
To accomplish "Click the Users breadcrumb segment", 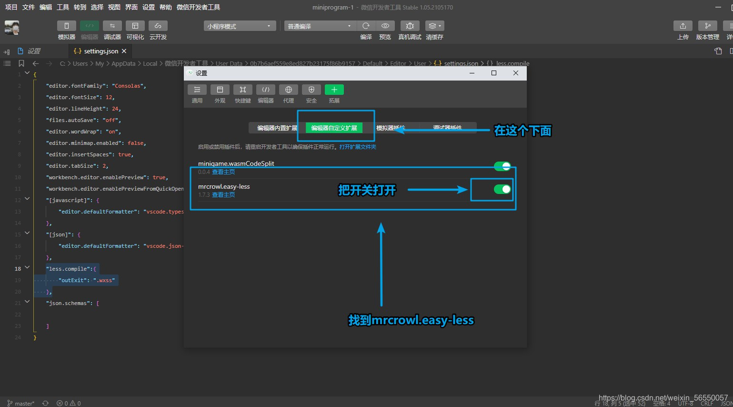I will 80,63.
